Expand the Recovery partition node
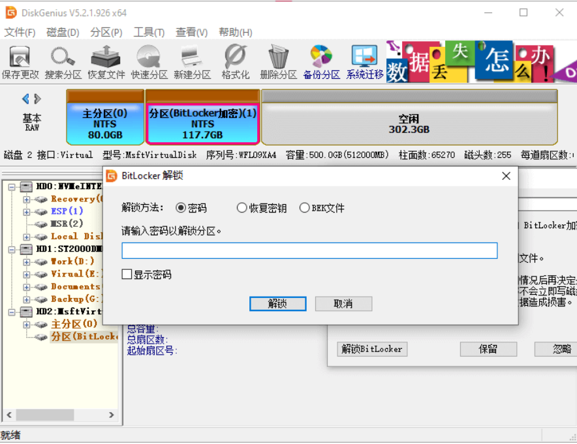This screenshot has height=444, width=577. [27, 200]
